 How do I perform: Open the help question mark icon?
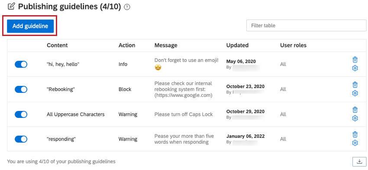tap(127, 7)
